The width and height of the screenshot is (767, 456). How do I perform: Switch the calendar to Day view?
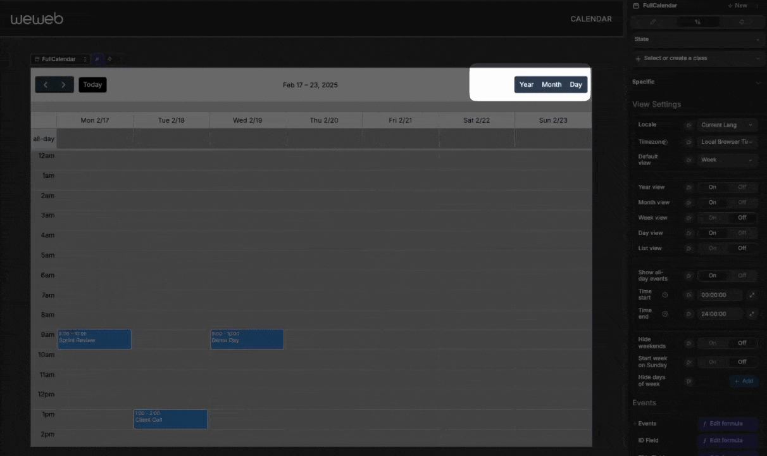point(575,84)
